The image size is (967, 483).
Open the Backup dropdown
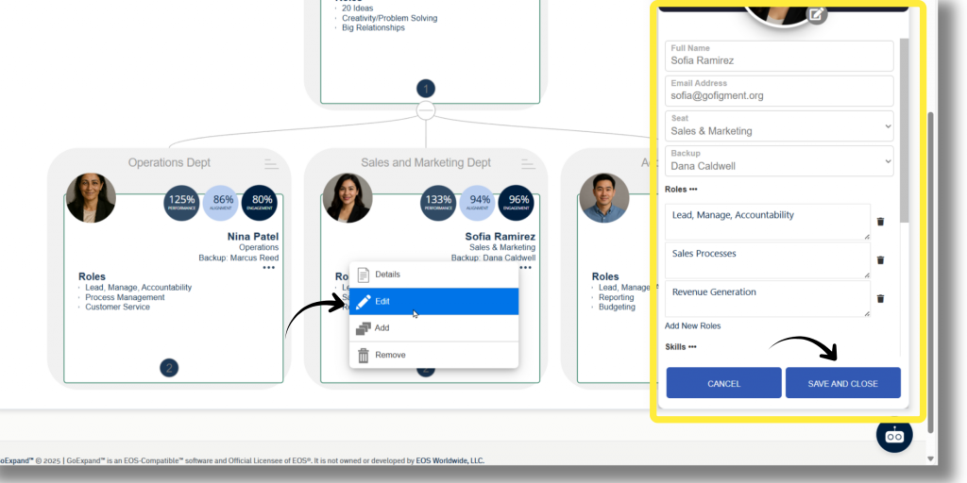coord(779,160)
